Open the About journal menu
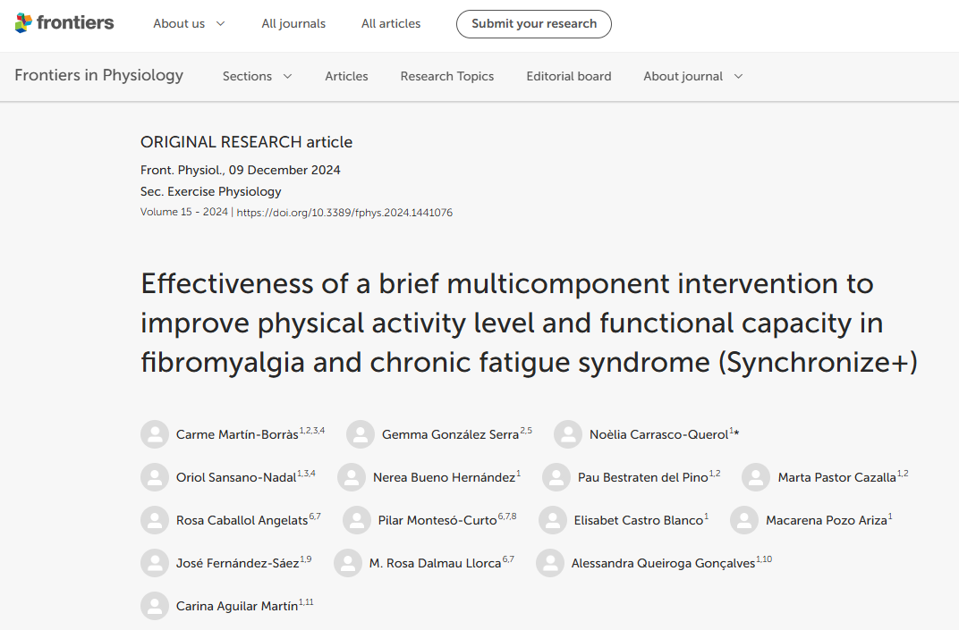The width and height of the screenshot is (959, 630). 693,76
